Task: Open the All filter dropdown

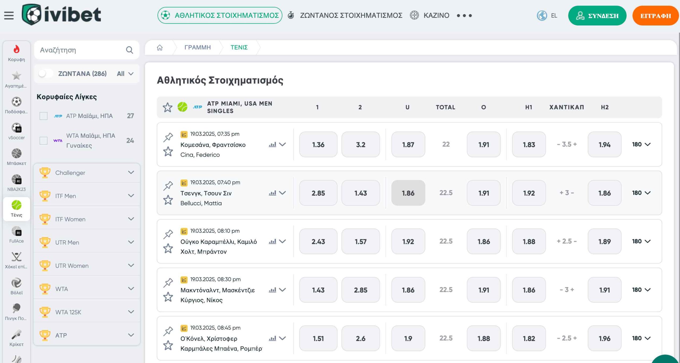Action: click(125, 74)
